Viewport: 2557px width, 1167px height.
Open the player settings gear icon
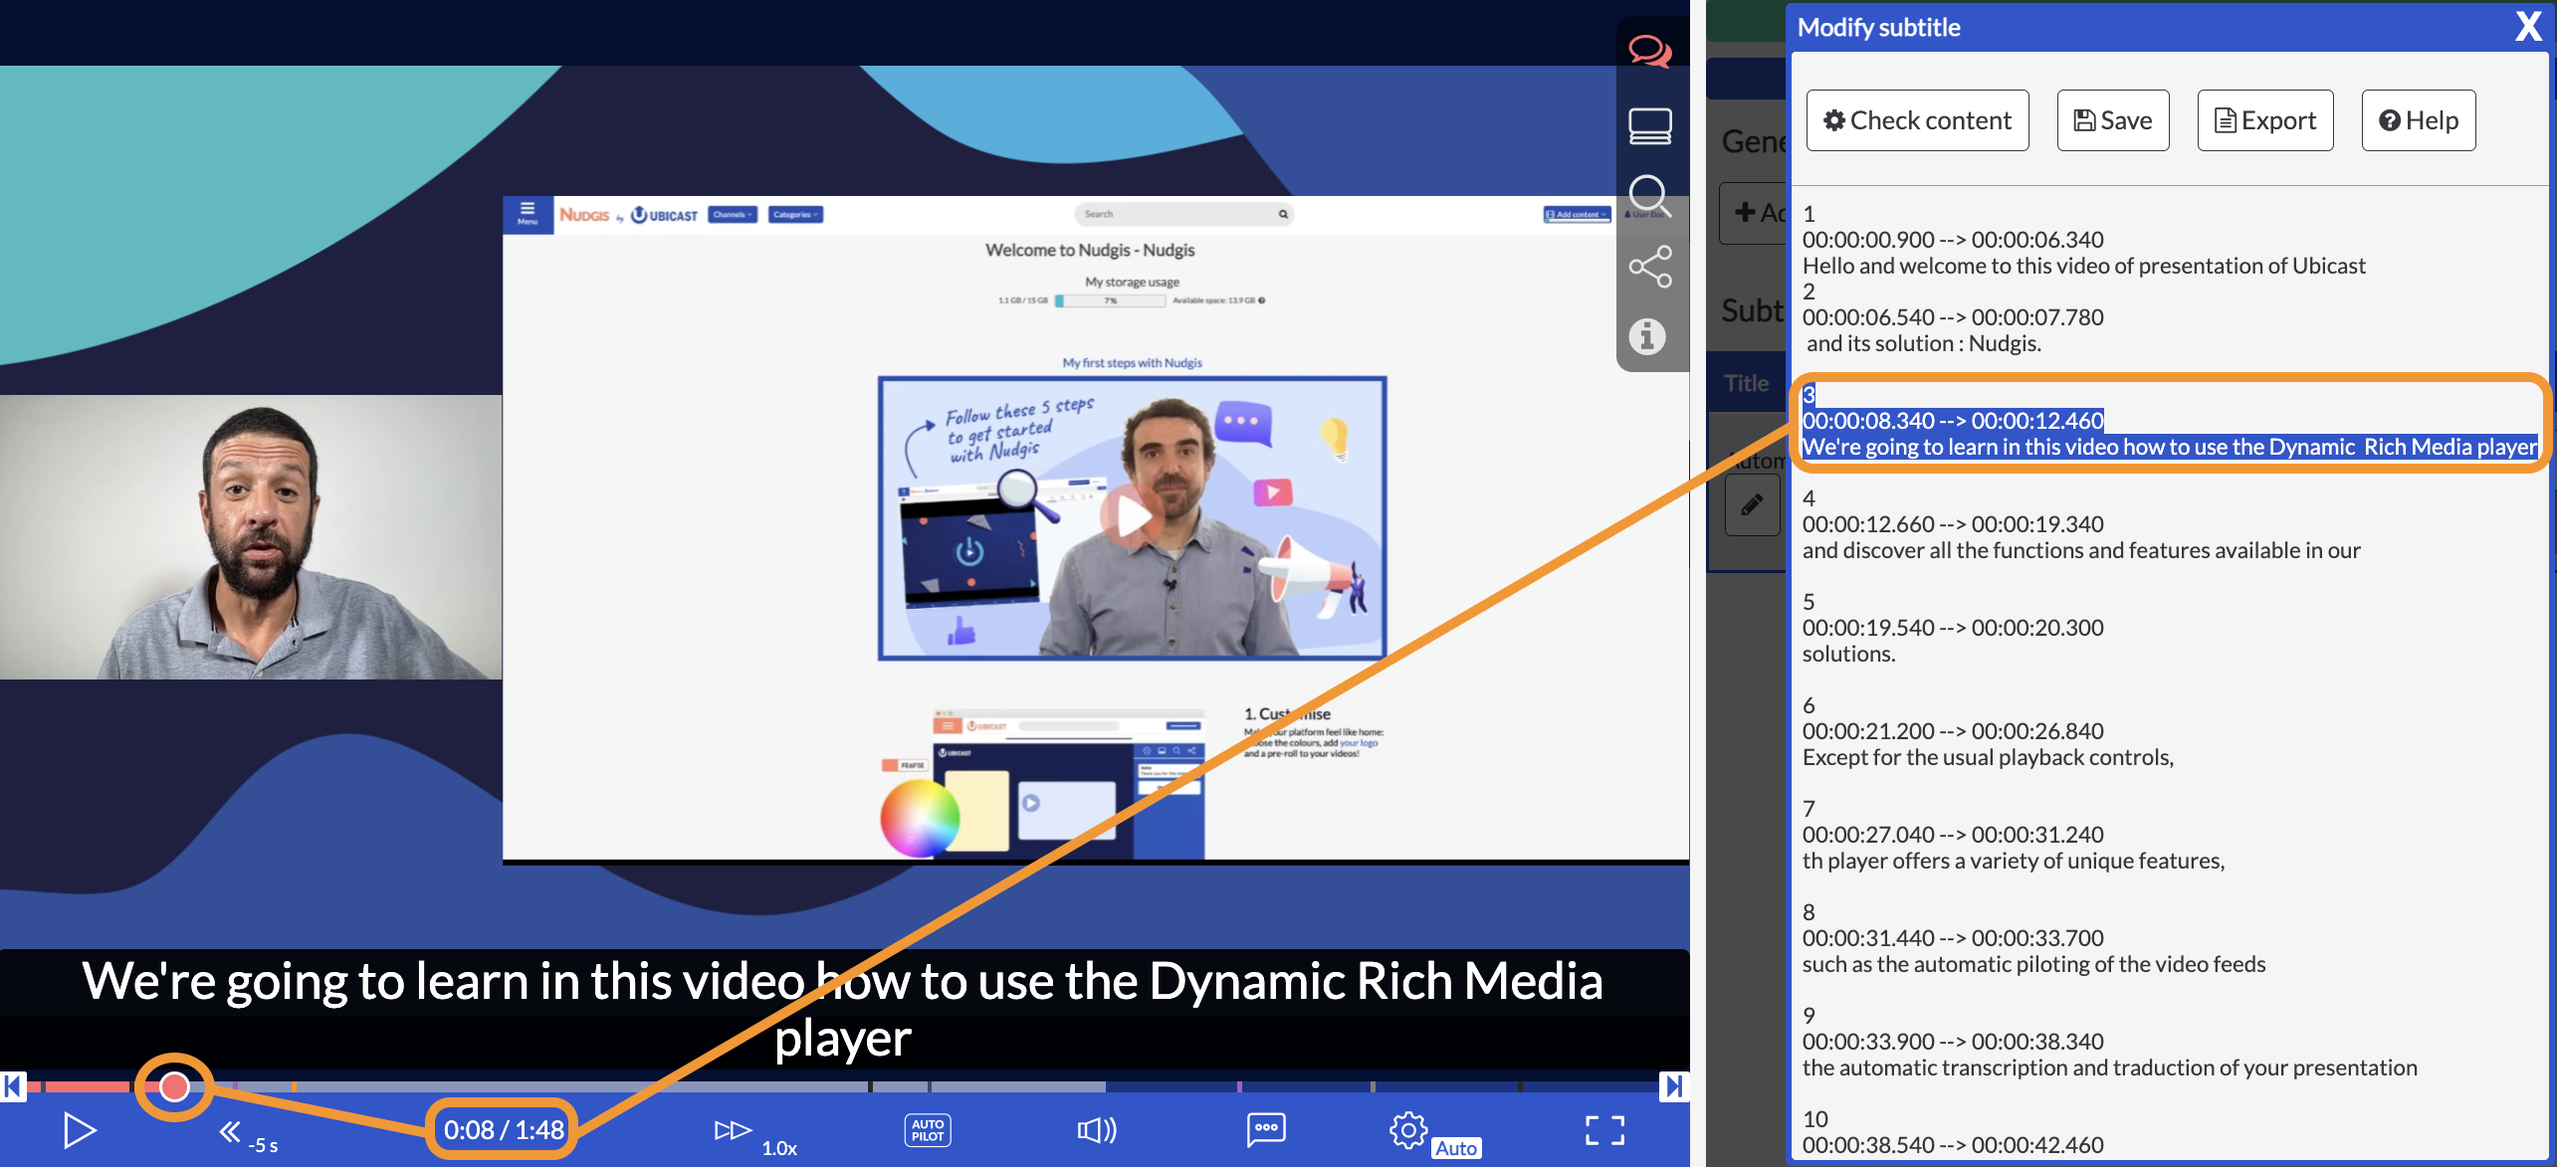1407,1130
